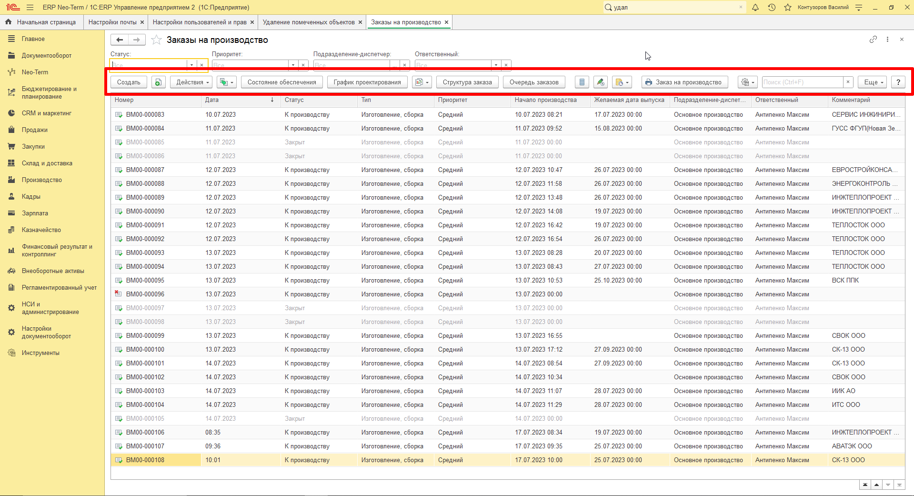Switch to Настройки почты tab
Viewport: 914px width, 496px height.
point(112,22)
